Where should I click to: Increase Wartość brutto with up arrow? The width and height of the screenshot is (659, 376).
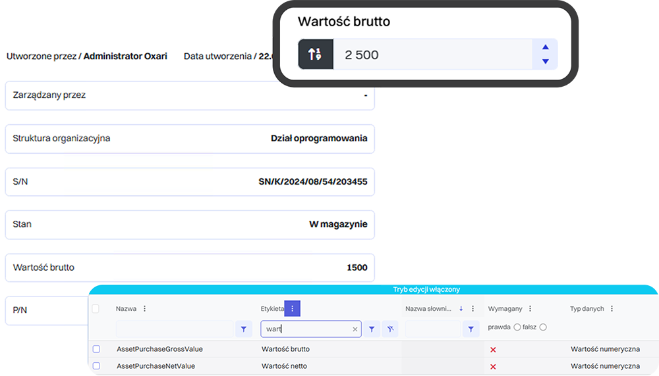coord(545,47)
